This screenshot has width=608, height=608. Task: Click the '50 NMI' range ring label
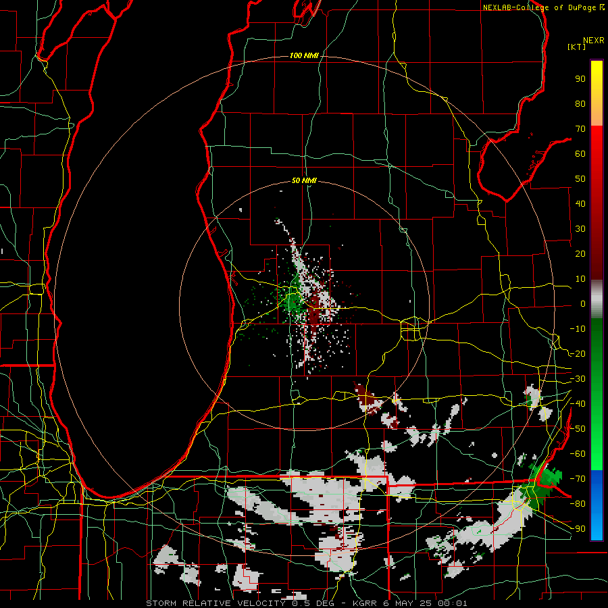pos(304,180)
